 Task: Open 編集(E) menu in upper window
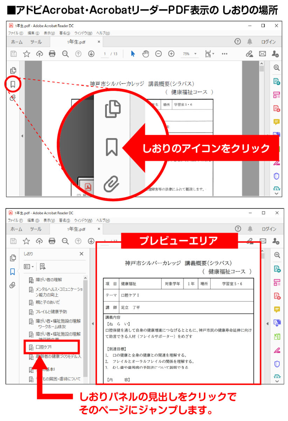33,33
